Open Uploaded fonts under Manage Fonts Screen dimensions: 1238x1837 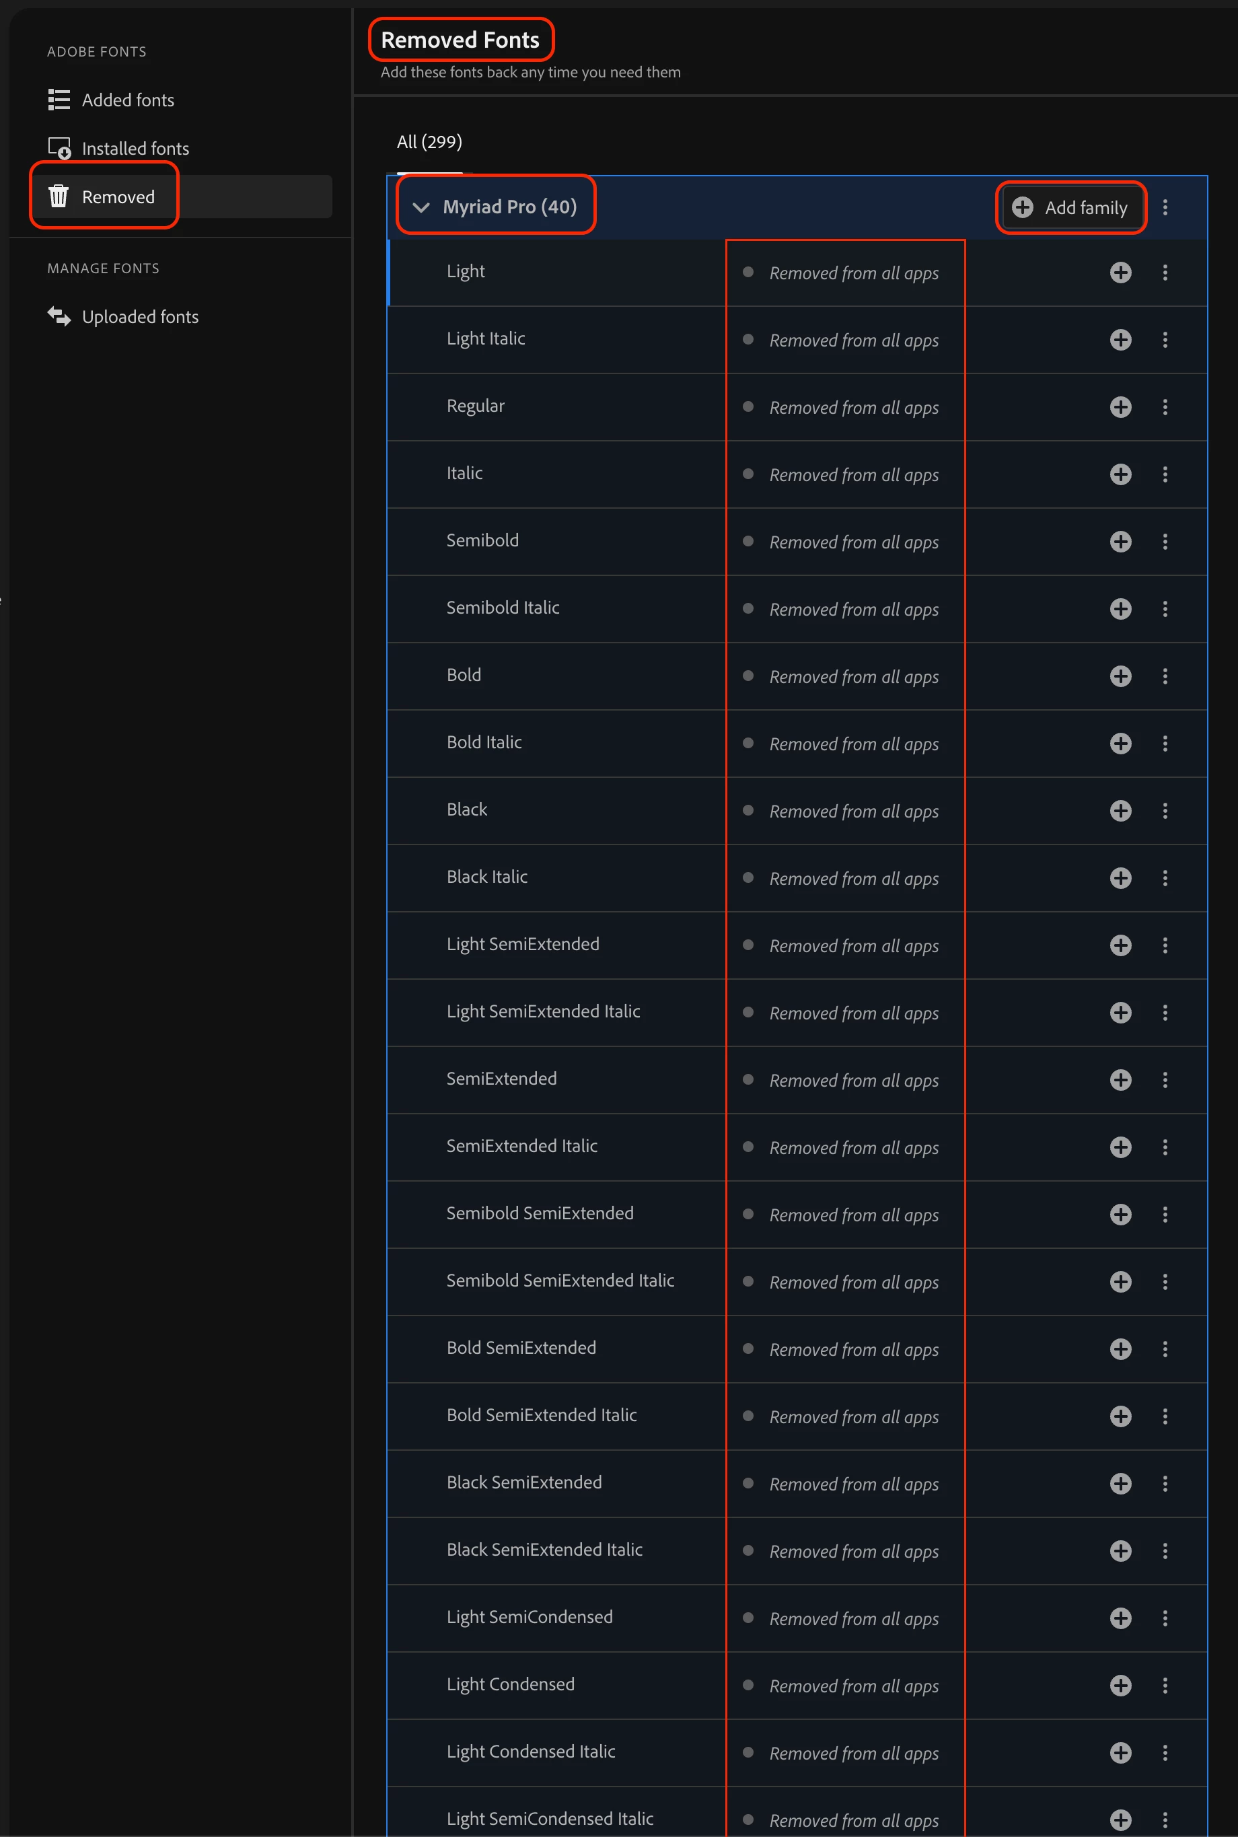[x=122, y=316]
